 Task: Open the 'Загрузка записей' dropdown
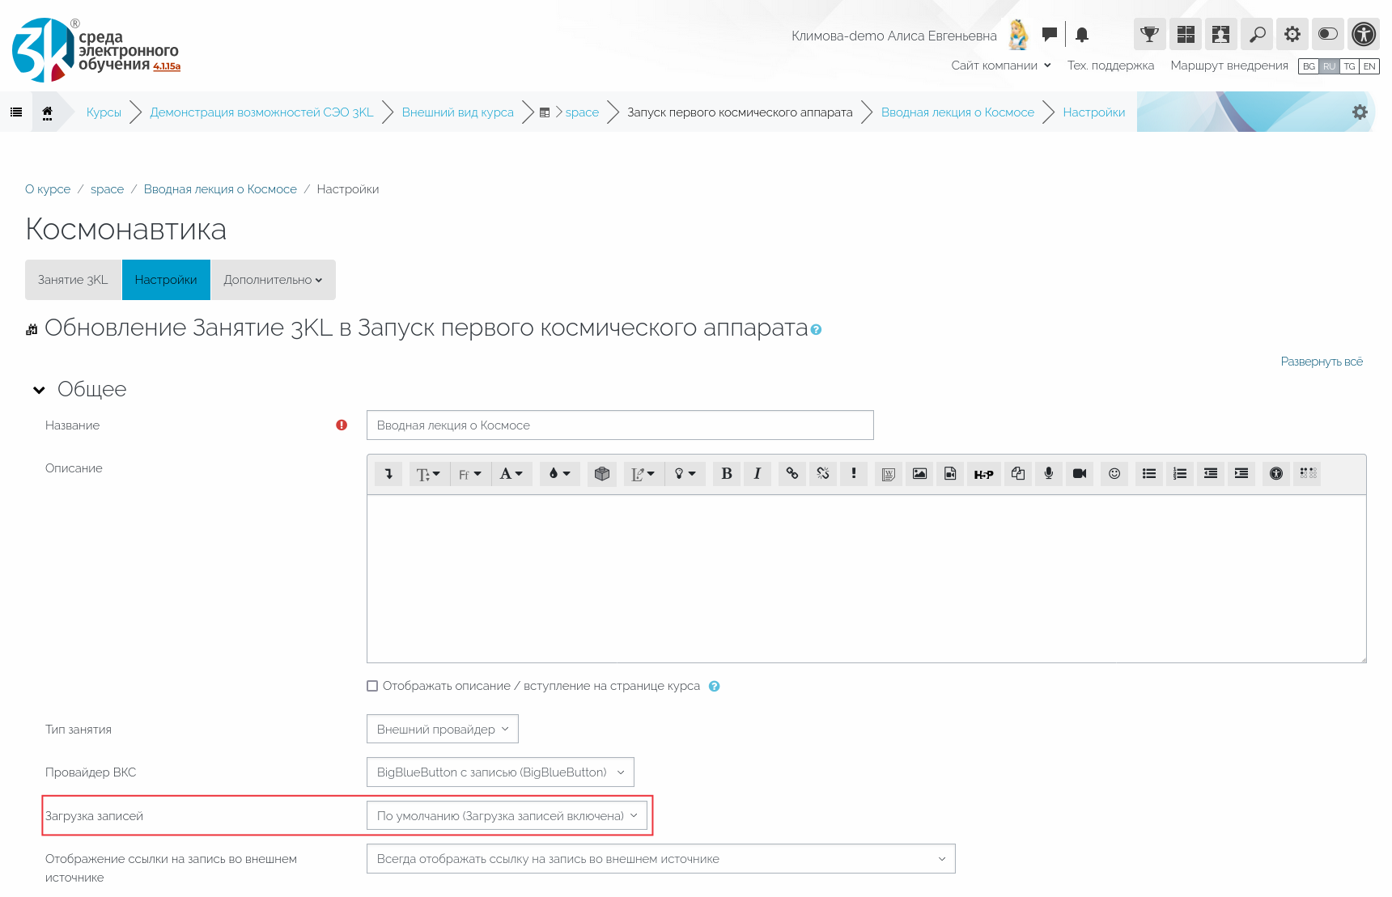(x=507, y=816)
